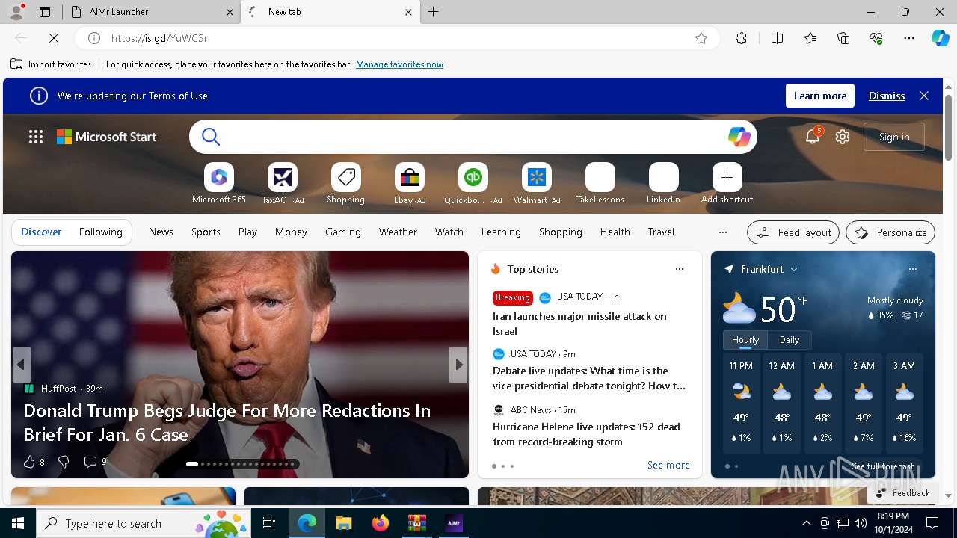
Task: Open the Gaming category
Action: click(x=343, y=232)
